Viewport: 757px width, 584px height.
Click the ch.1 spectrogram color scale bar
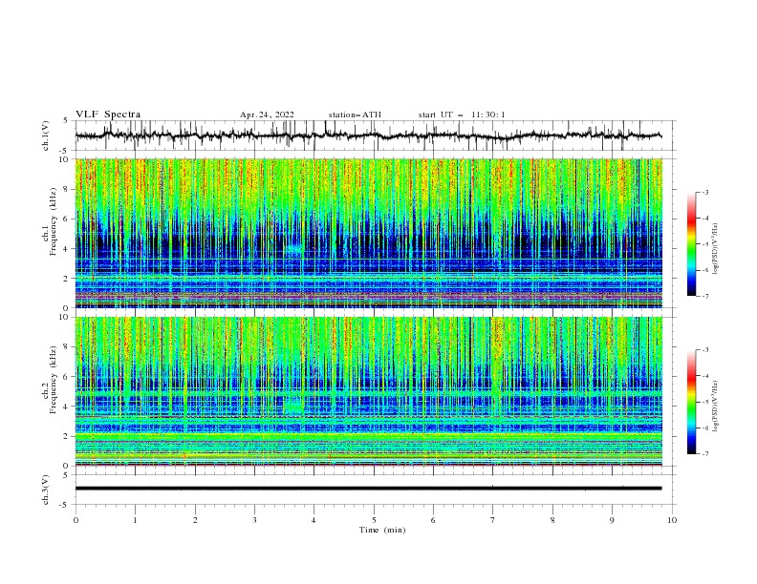pyautogui.click(x=691, y=243)
